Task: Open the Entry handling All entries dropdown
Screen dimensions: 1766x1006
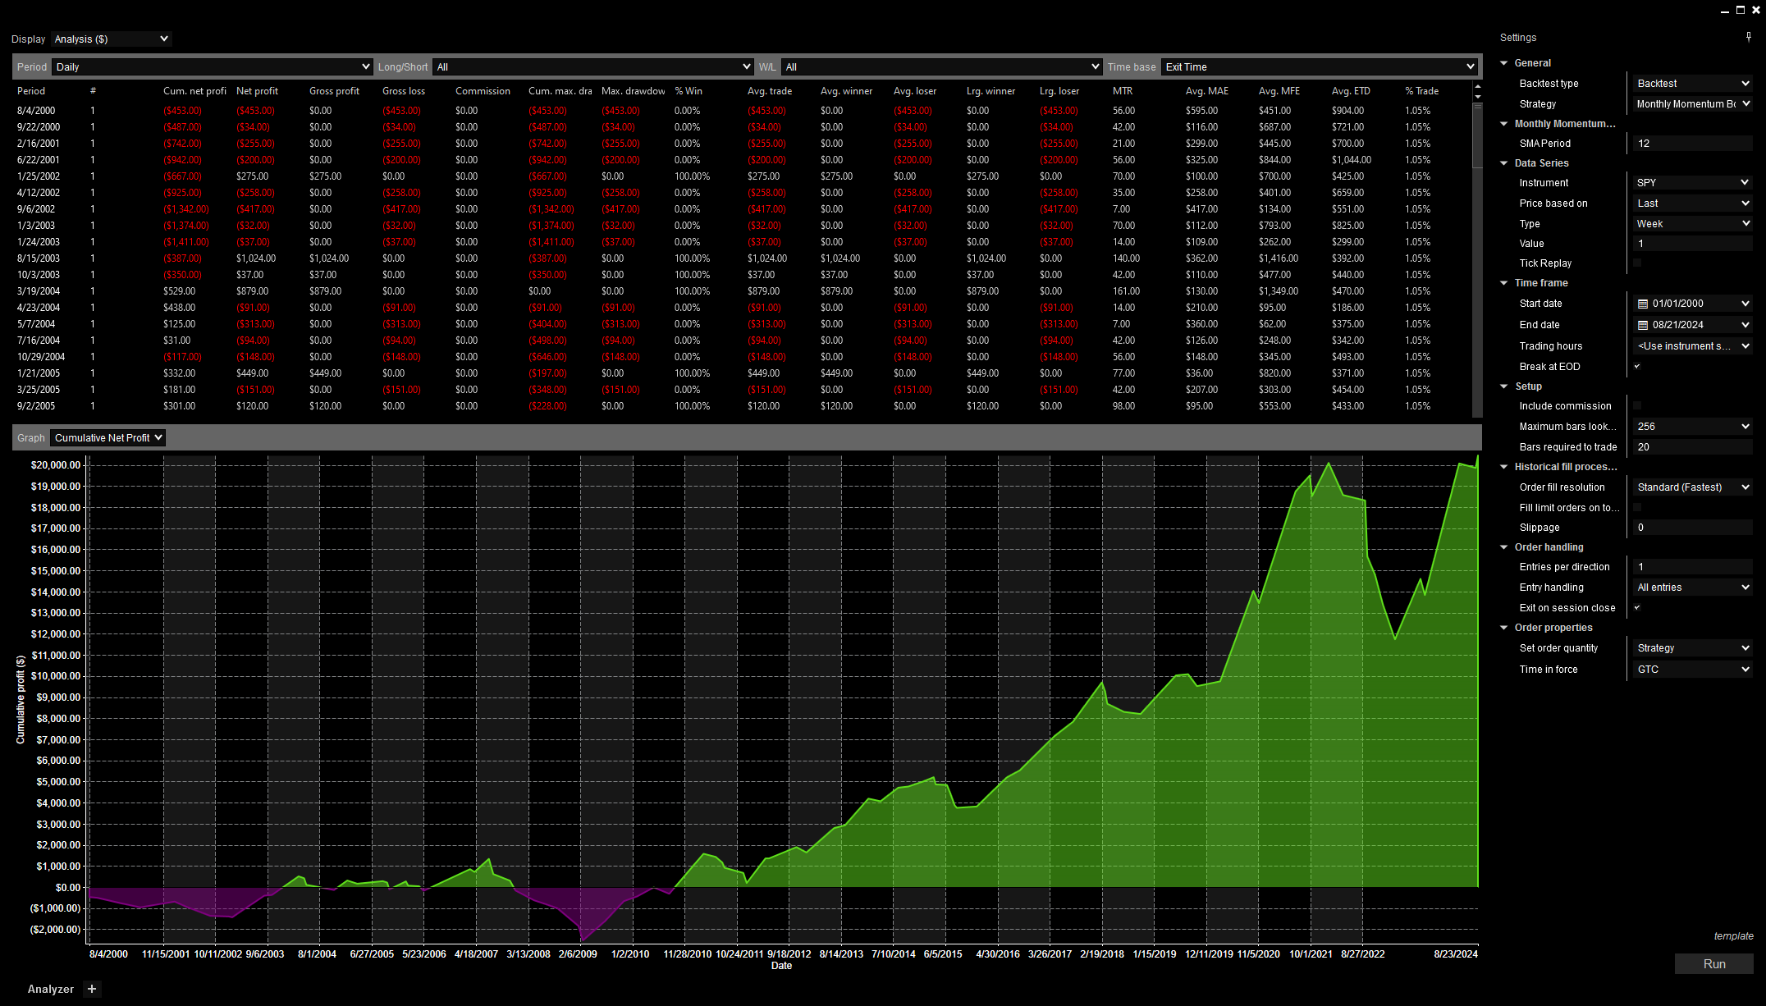Action: [1693, 587]
